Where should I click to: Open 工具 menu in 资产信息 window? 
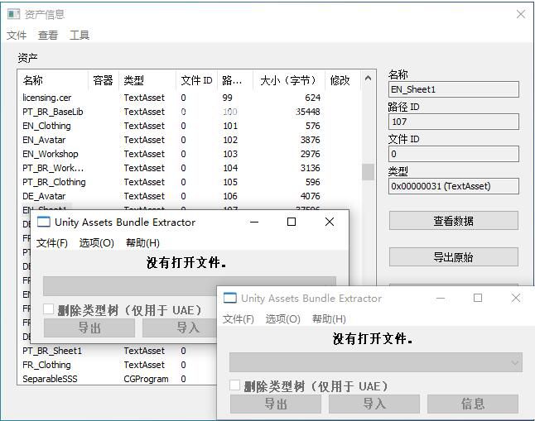[x=80, y=35]
